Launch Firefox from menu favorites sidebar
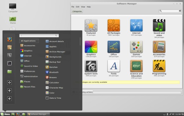The image size is (184, 116). (9, 40)
